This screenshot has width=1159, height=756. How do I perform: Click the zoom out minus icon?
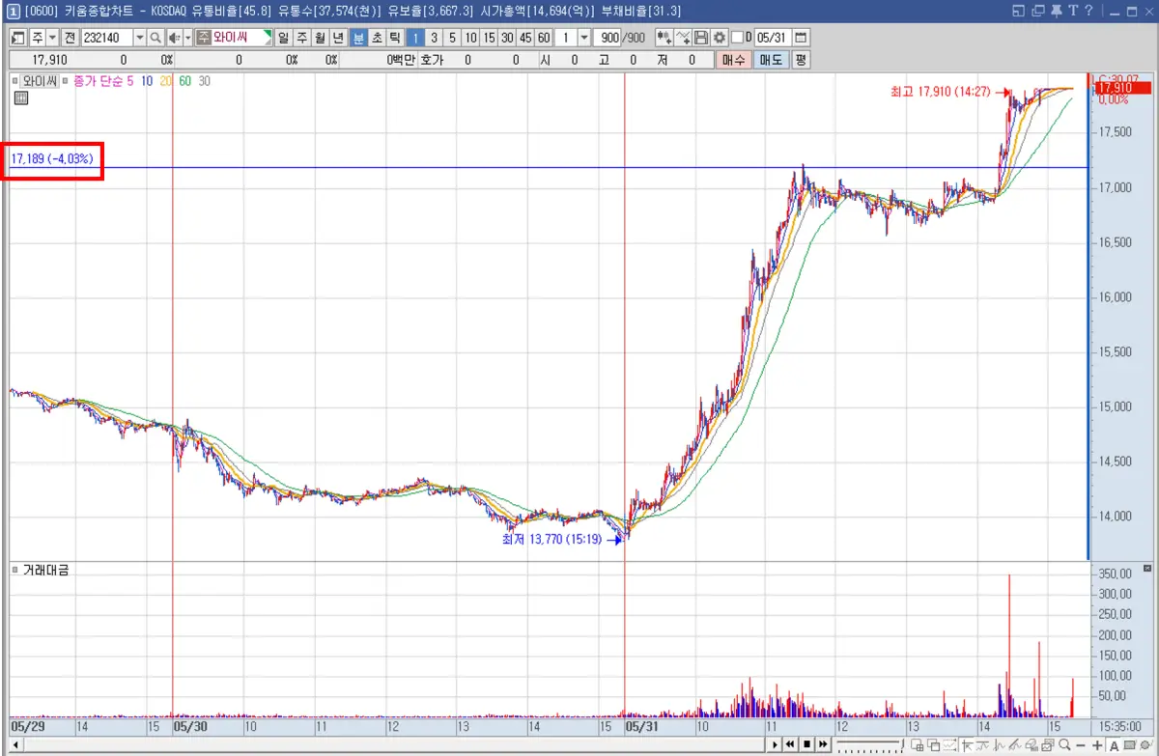click(x=1080, y=745)
